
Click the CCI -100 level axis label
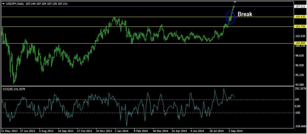tap(298, 113)
